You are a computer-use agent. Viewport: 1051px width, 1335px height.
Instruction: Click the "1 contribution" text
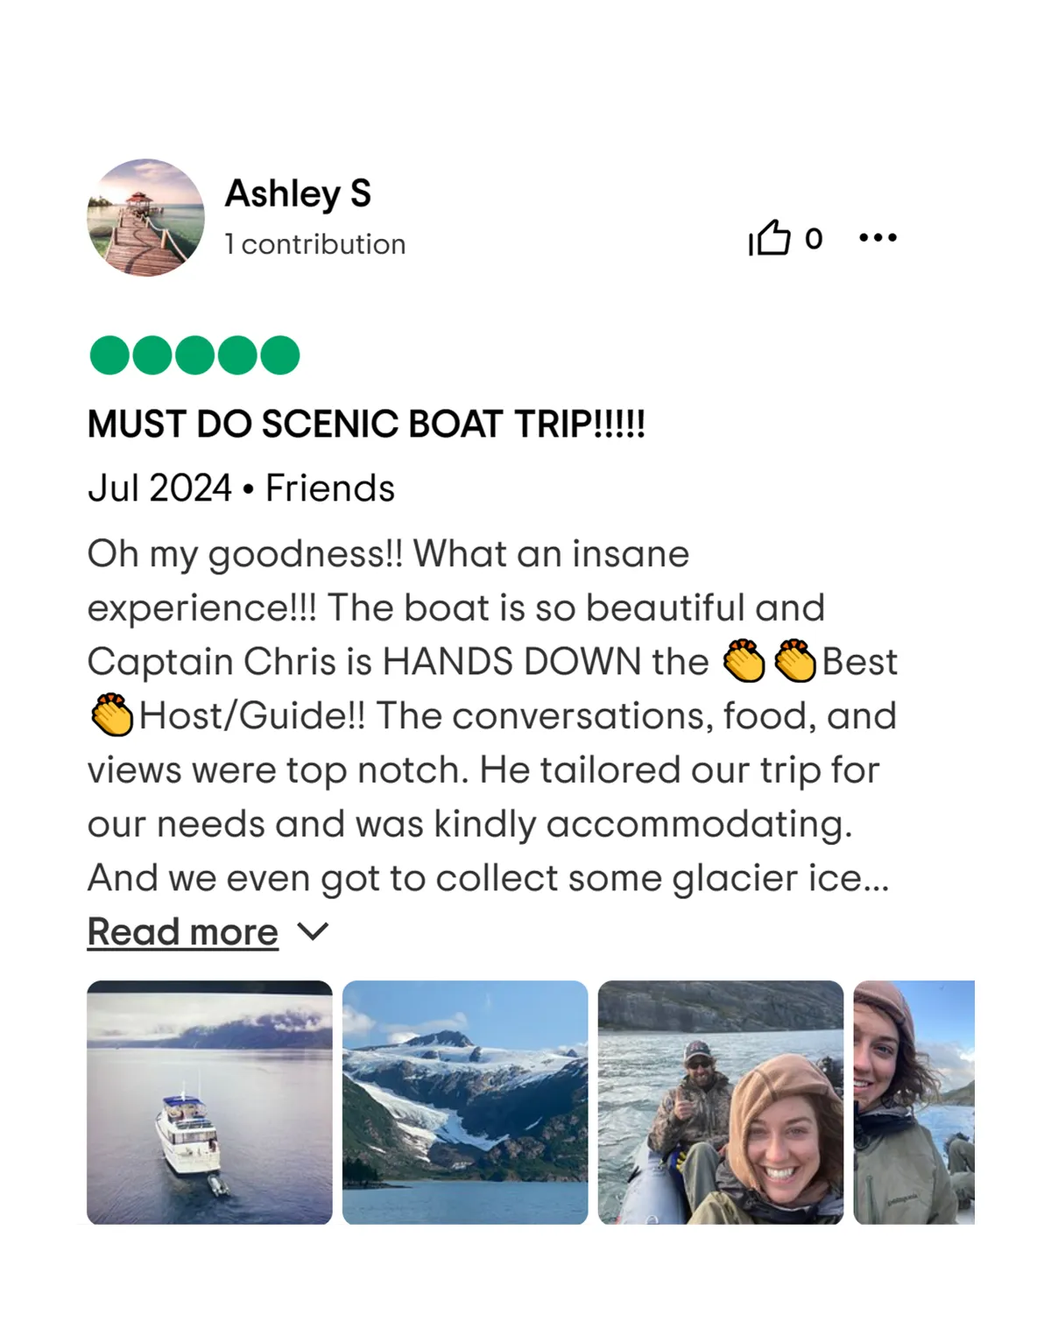coord(314,244)
